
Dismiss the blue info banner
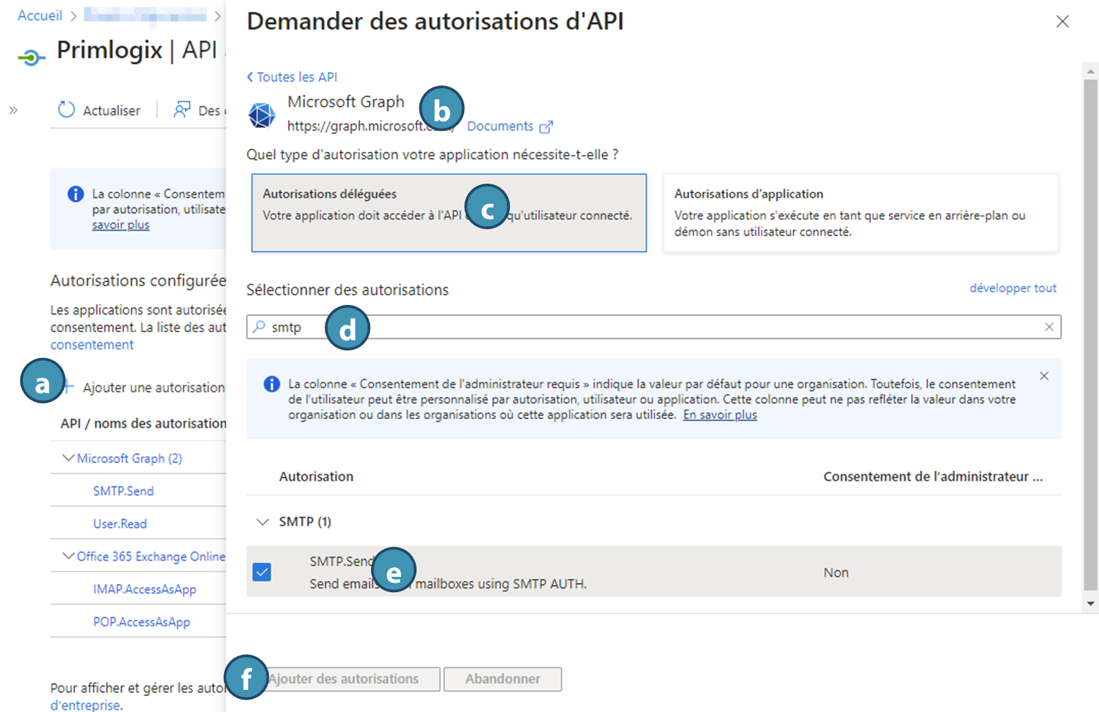pyautogui.click(x=1044, y=376)
